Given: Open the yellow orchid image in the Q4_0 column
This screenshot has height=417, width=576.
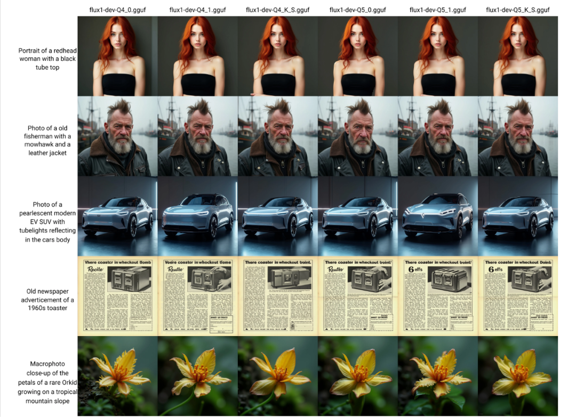Looking at the screenshot, I should (x=117, y=376).
